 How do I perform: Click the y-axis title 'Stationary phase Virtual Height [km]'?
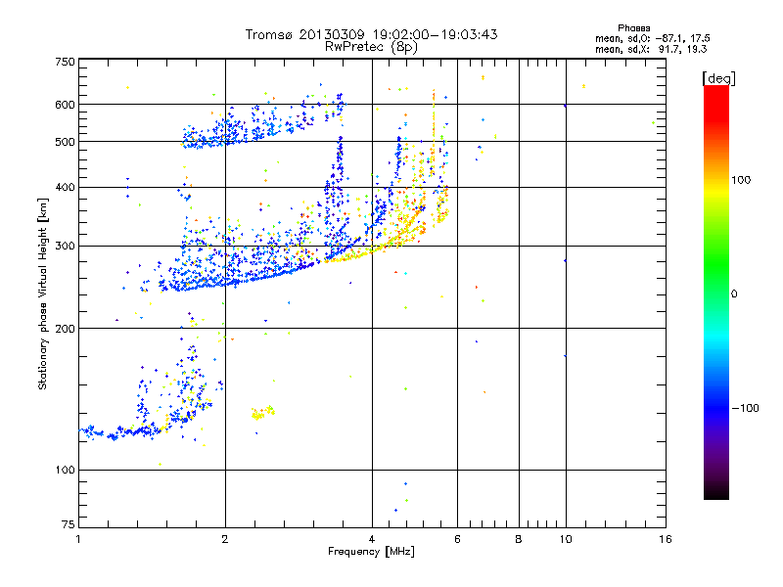coord(42,294)
